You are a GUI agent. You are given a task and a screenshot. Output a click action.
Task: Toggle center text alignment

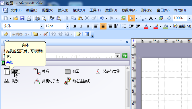tap(103, 26)
